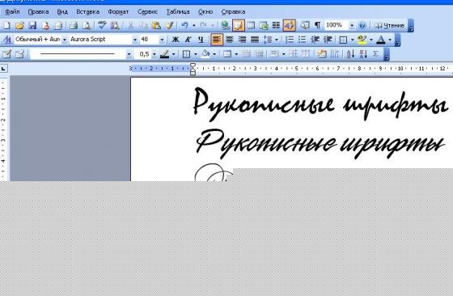This screenshot has height=296, width=453.
Task: Toggle align left
Action: point(217,40)
